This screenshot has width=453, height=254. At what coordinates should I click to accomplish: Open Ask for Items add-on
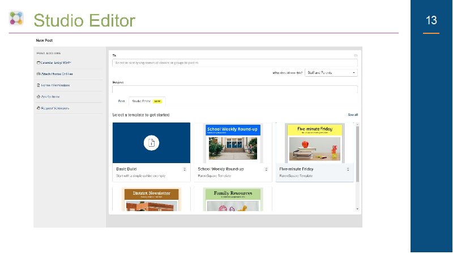[x=48, y=97]
